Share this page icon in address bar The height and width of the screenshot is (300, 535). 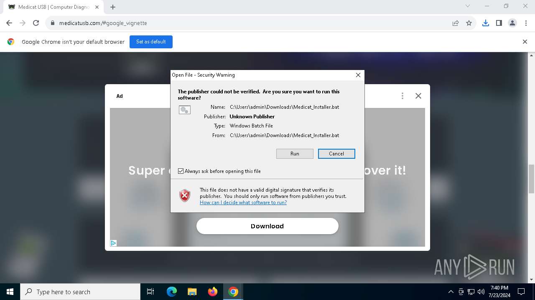click(456, 23)
